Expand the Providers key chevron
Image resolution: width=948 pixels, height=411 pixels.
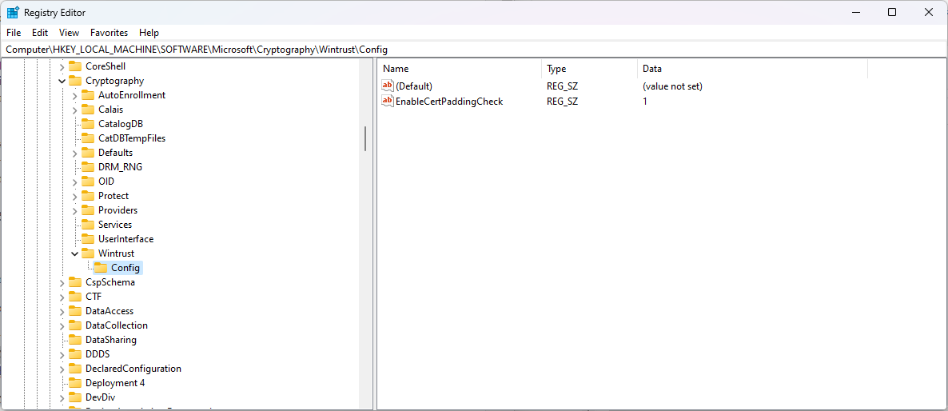[x=74, y=210]
